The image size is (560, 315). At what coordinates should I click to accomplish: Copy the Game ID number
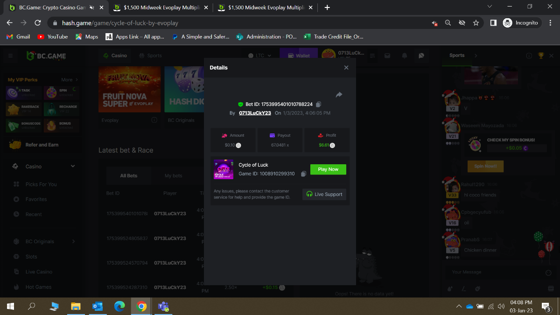coord(303,174)
